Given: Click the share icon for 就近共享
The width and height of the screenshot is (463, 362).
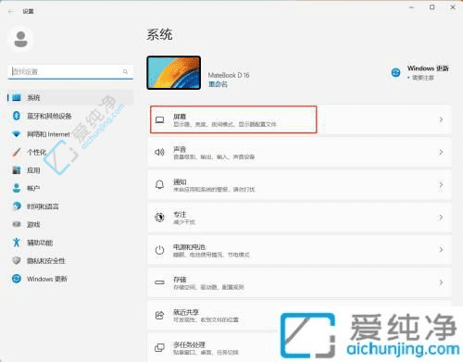Looking at the screenshot, I should 159,315.
